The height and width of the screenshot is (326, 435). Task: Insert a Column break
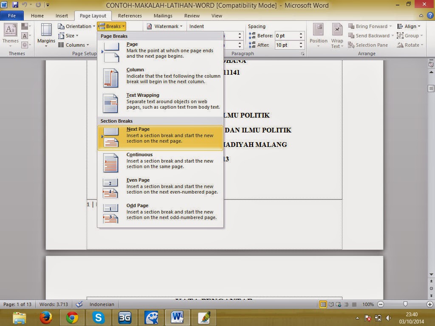coord(160,78)
